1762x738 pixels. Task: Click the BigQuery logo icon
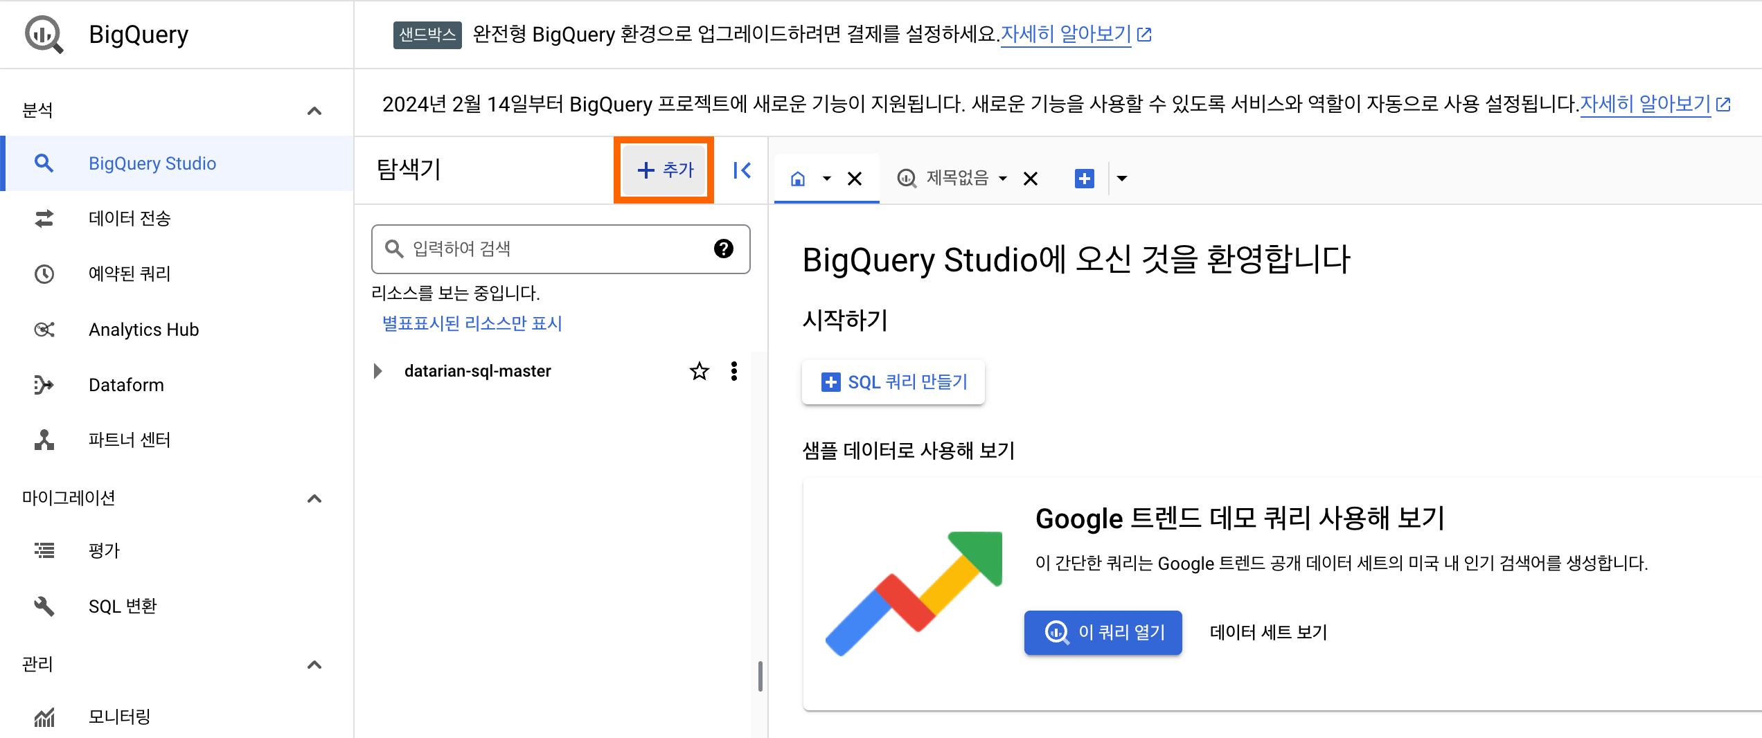coord(44,34)
